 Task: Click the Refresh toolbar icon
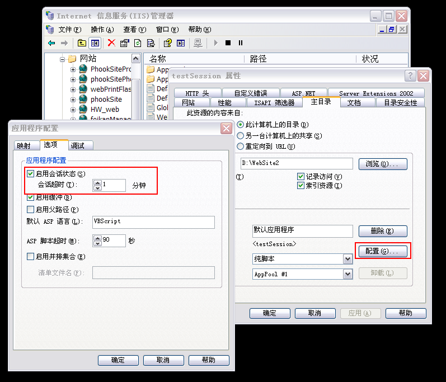(x=138, y=43)
